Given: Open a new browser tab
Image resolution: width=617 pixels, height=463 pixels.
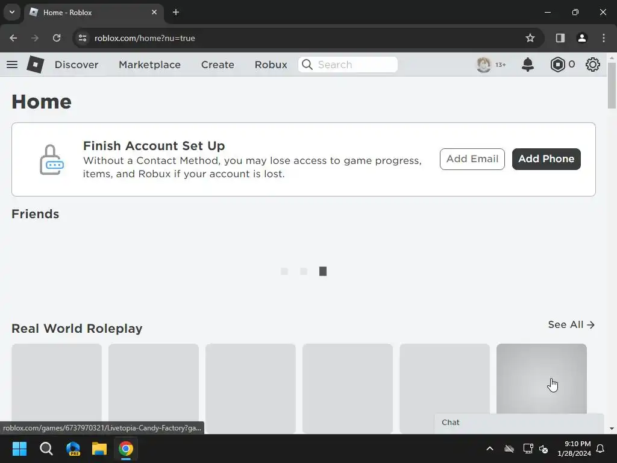Looking at the screenshot, I should pos(176,12).
